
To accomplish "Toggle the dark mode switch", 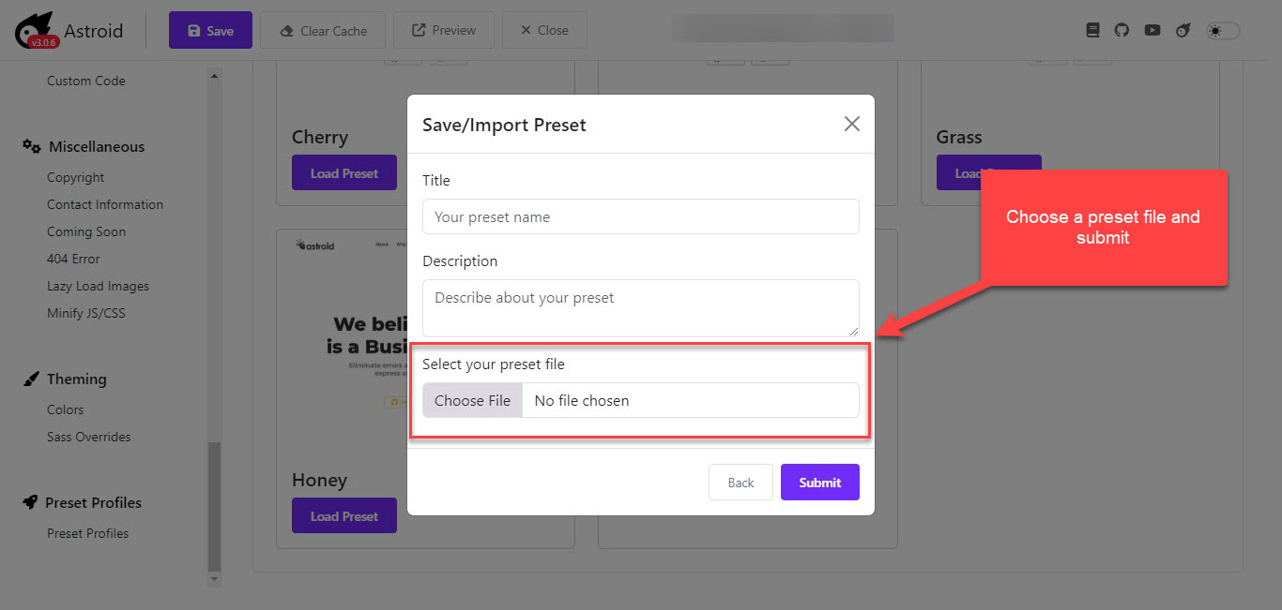I will point(1223,31).
